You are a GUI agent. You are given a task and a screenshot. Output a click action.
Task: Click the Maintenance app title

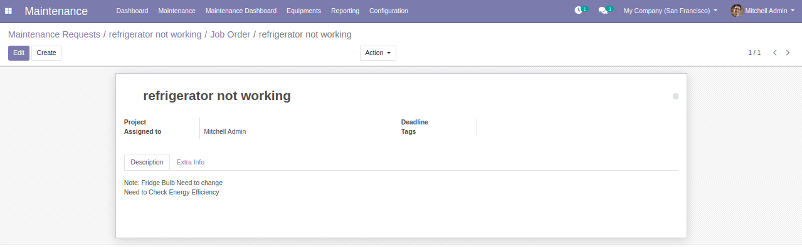click(x=56, y=11)
